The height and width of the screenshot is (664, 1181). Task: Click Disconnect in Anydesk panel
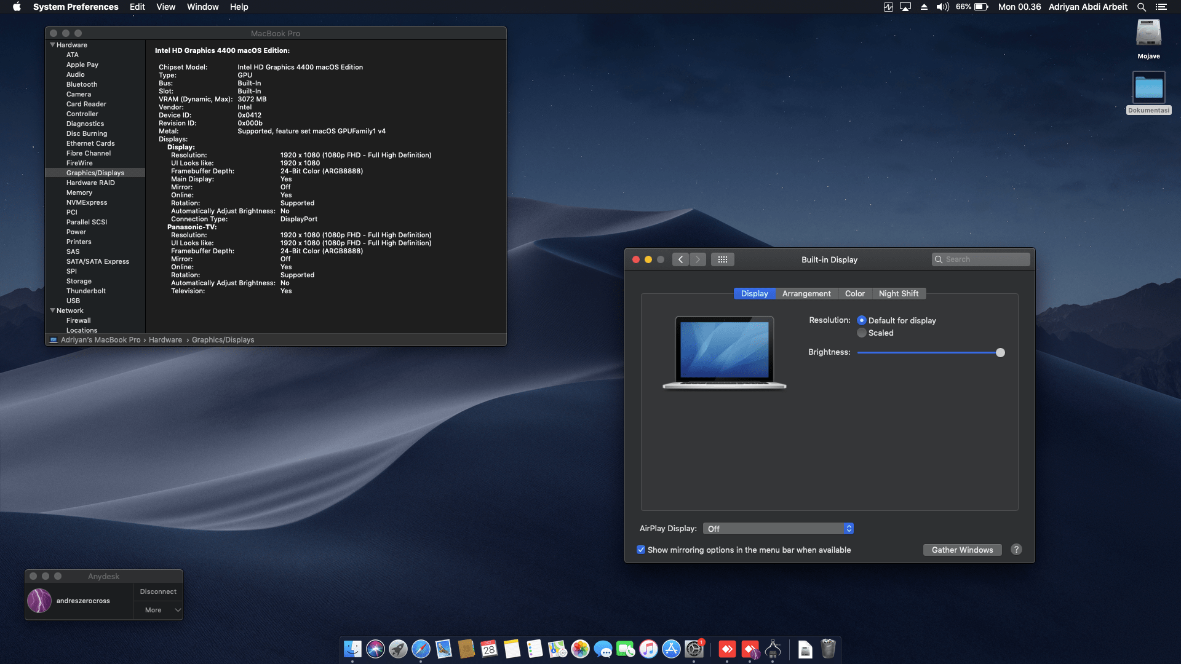pyautogui.click(x=158, y=591)
